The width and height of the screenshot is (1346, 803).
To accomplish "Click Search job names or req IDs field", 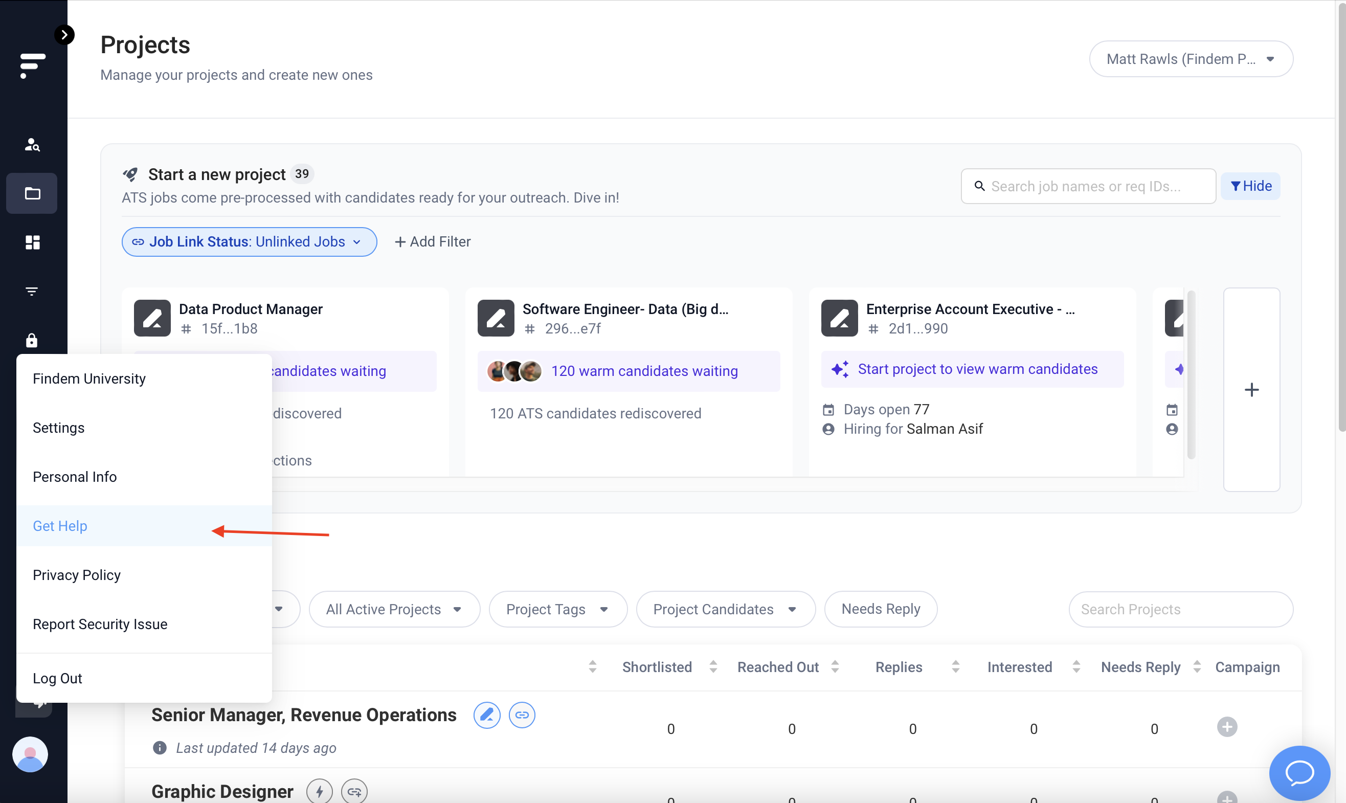I will [x=1088, y=186].
